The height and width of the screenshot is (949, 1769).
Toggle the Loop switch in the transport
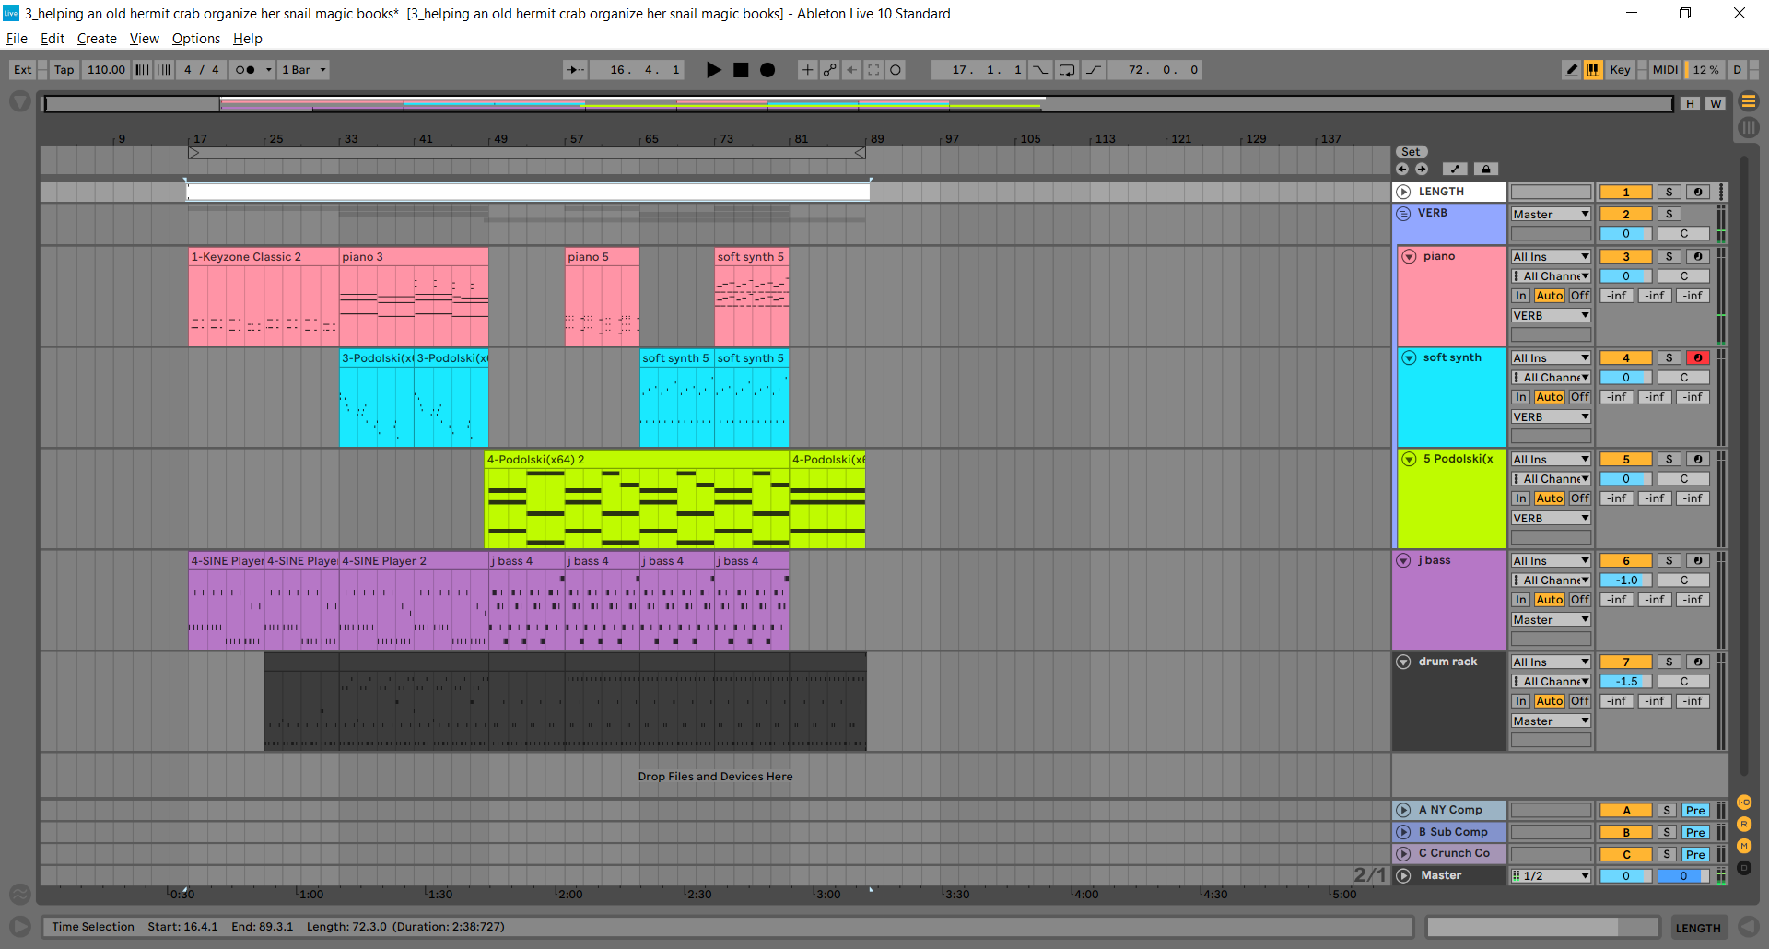tap(1067, 70)
